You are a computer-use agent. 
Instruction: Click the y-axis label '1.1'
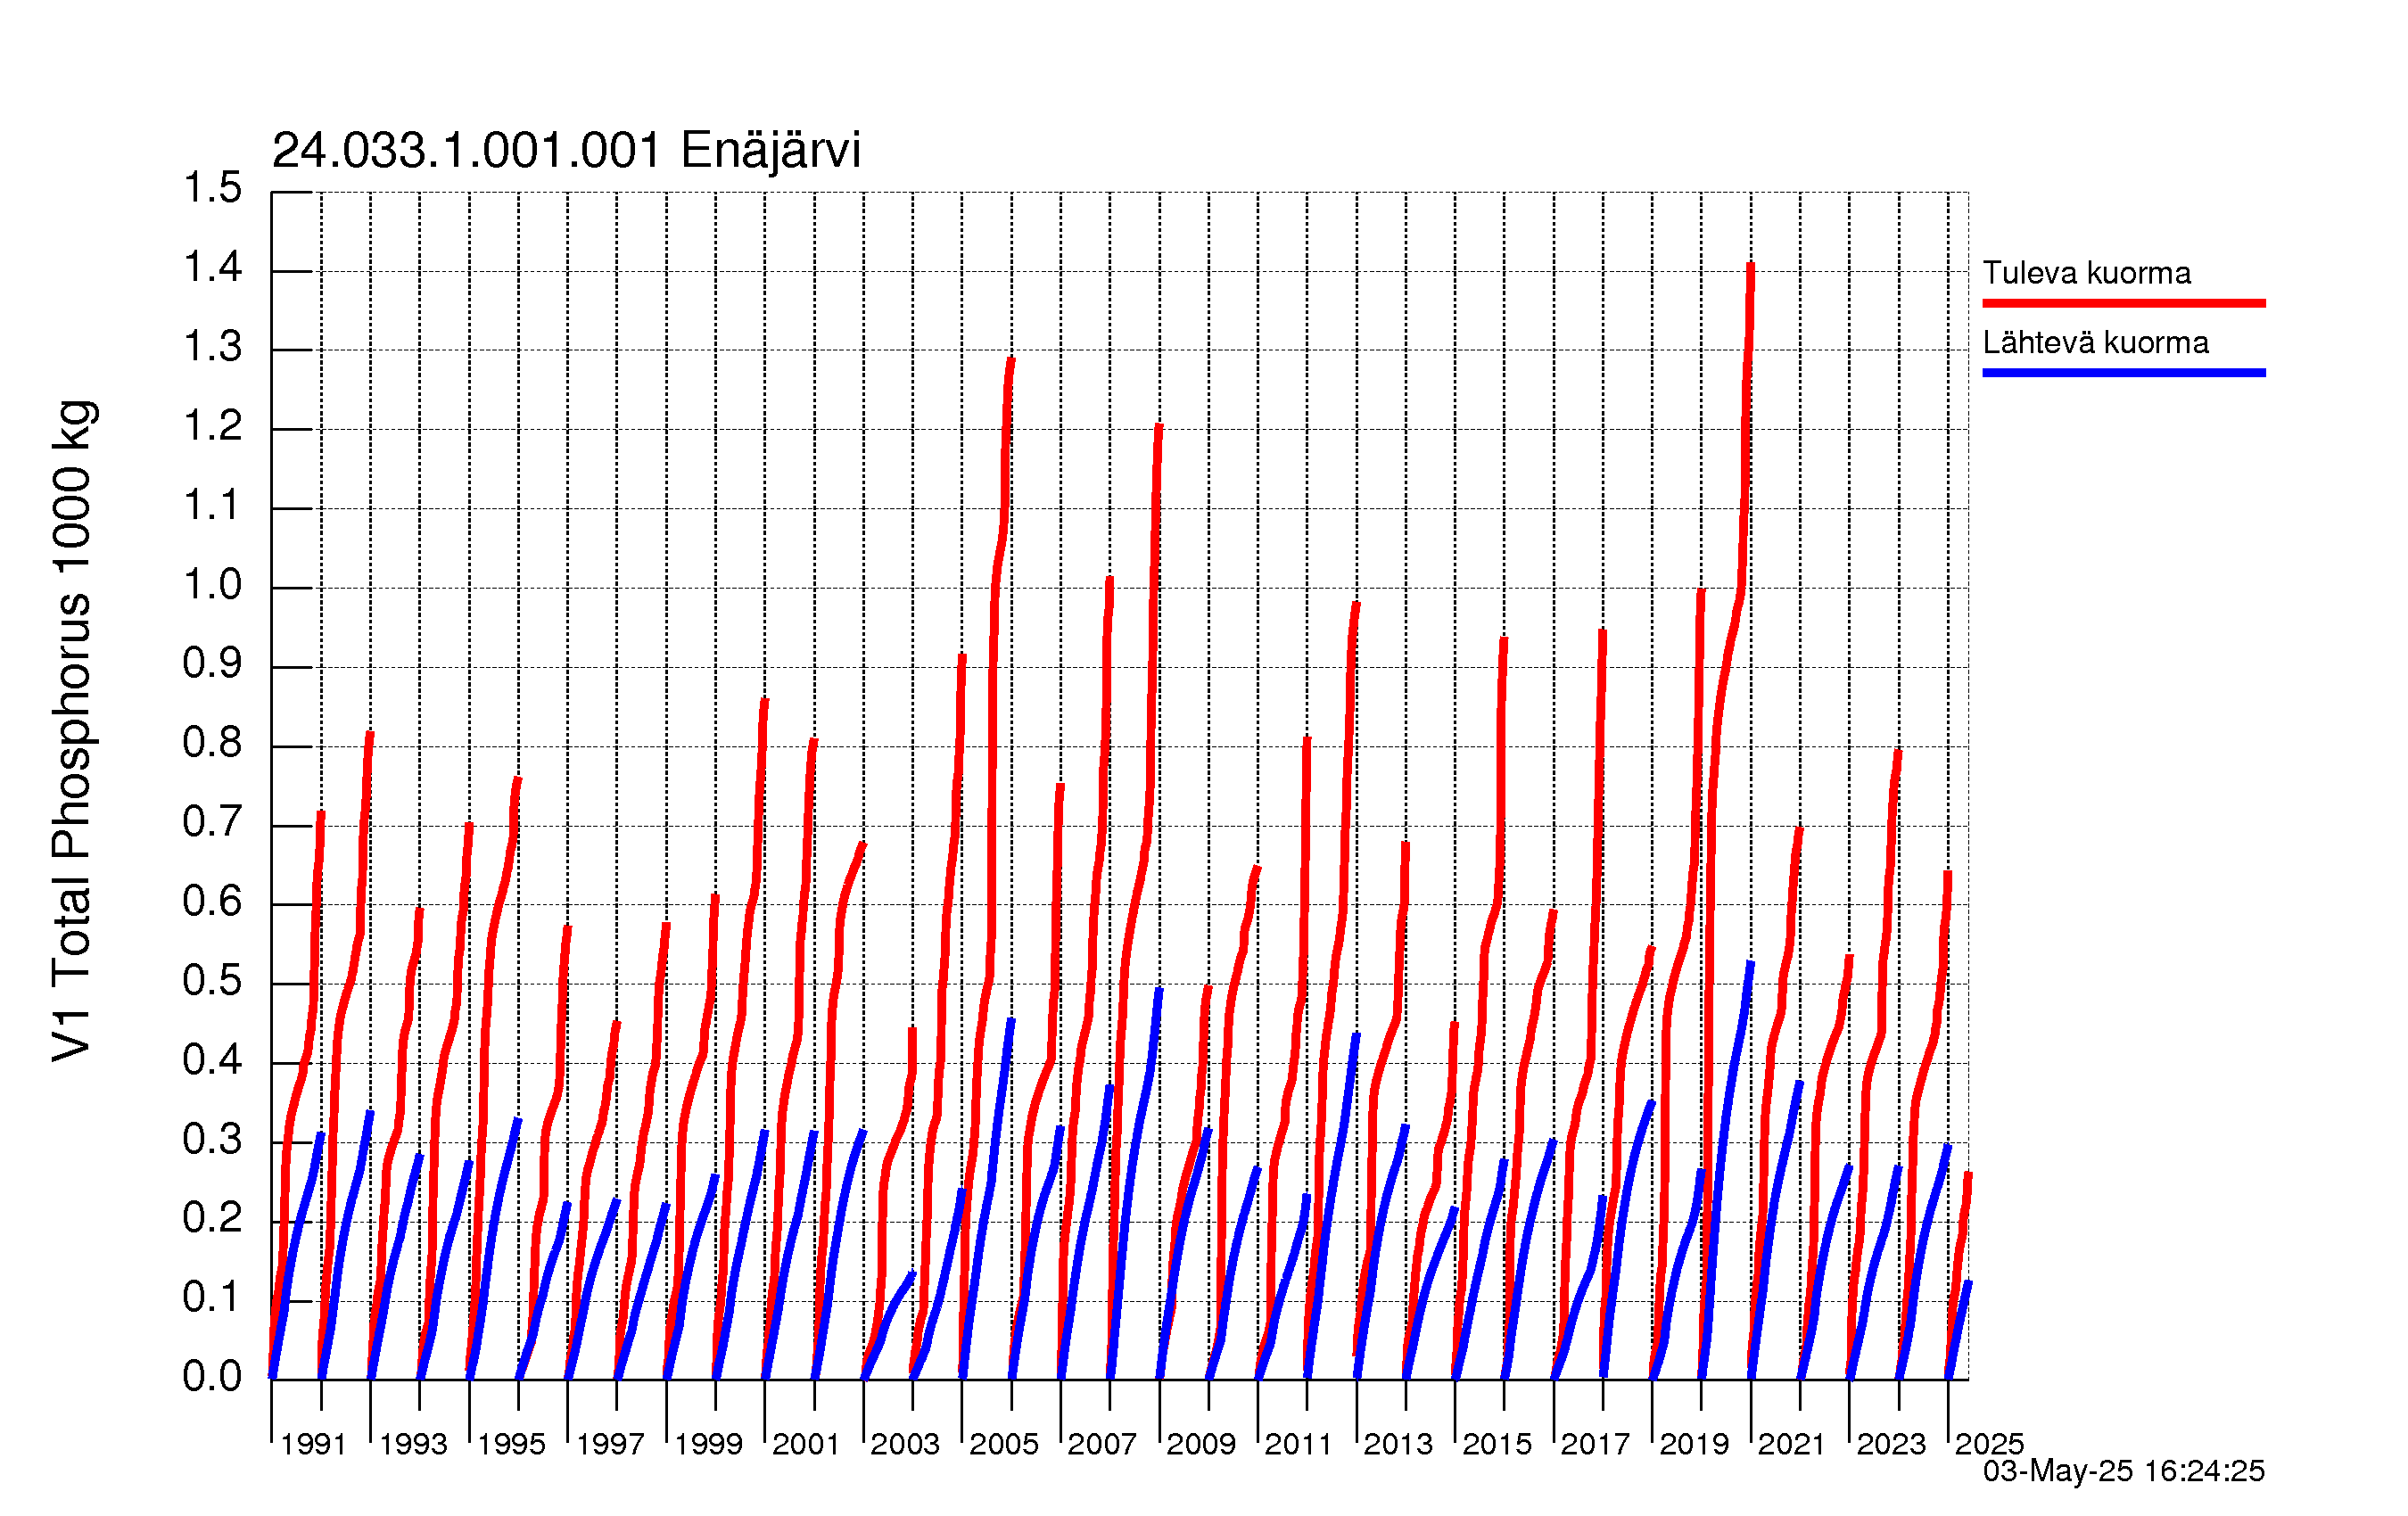tap(212, 505)
